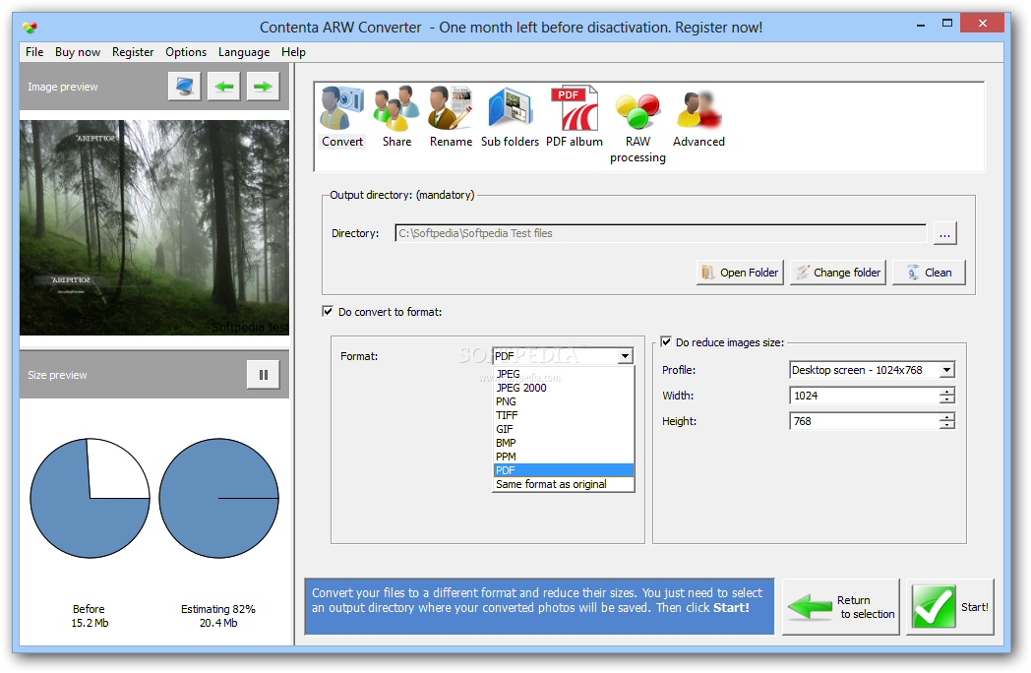Open the Help menu
The width and height of the screenshot is (1031, 673).
tap(293, 52)
